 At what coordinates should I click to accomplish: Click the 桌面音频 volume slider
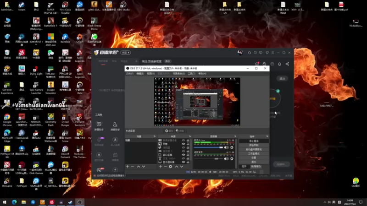point(208,158)
